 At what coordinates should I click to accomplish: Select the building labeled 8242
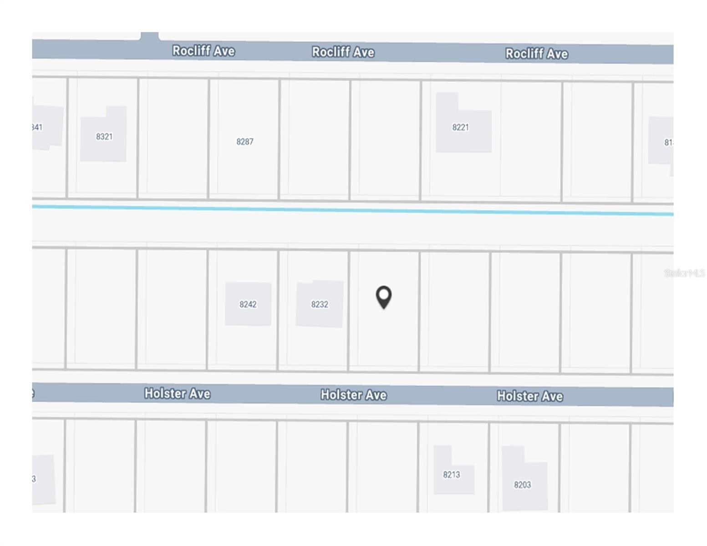pos(248,304)
